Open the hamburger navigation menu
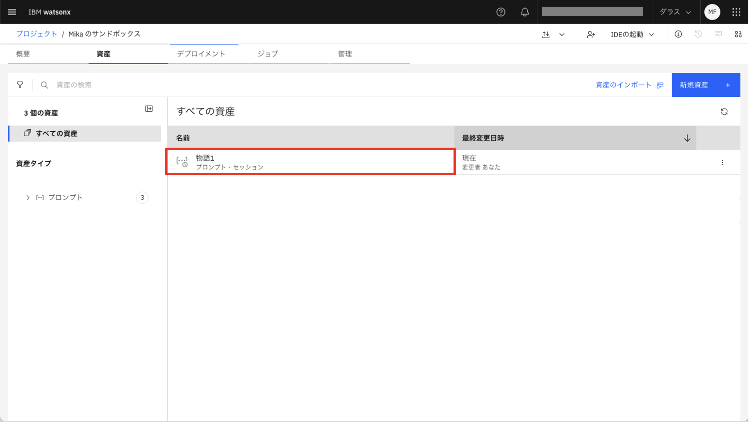 12,12
